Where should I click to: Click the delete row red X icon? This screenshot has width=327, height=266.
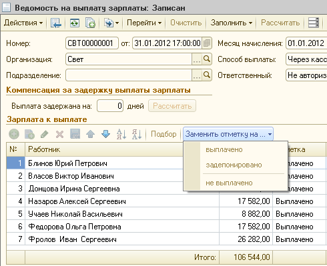coord(59,134)
